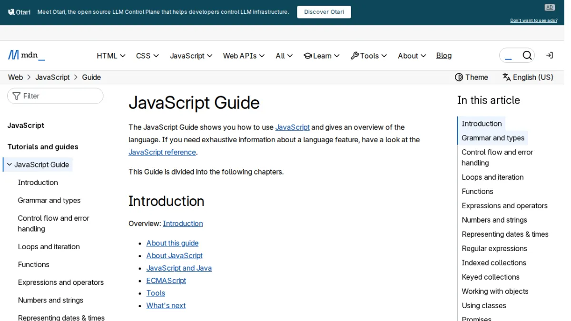Screen dimensions: 571x321
Task: Focus the sidebar Filter field
Action: click(x=55, y=96)
